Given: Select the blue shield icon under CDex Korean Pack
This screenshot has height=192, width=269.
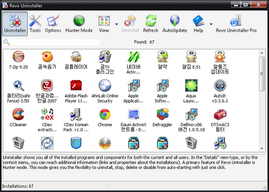Looking at the screenshot, I should tap(76, 143).
